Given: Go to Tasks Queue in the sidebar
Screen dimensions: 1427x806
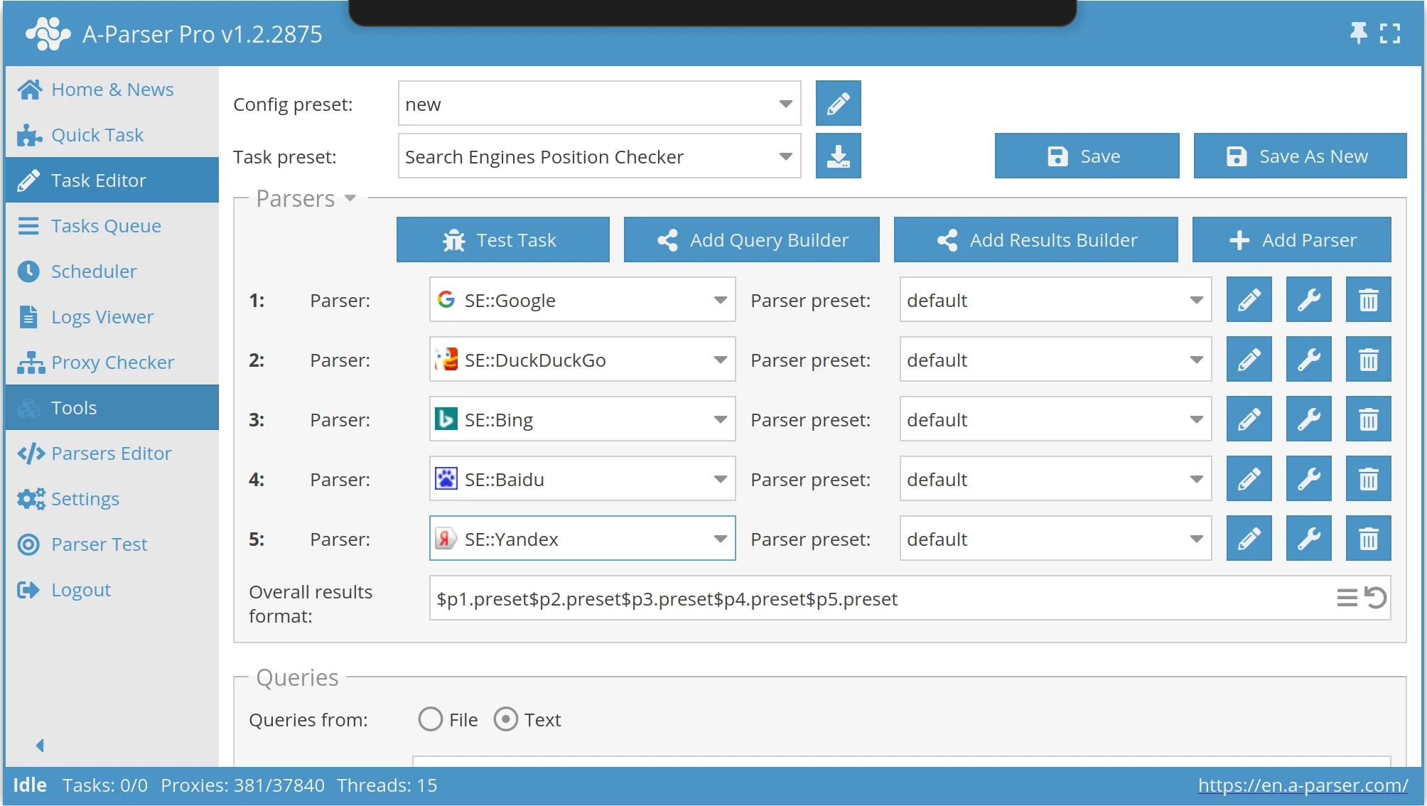Looking at the screenshot, I should (x=106, y=225).
